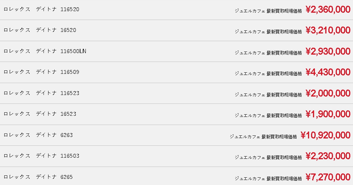Open the Daytona 6263 listing

pos(38,135)
